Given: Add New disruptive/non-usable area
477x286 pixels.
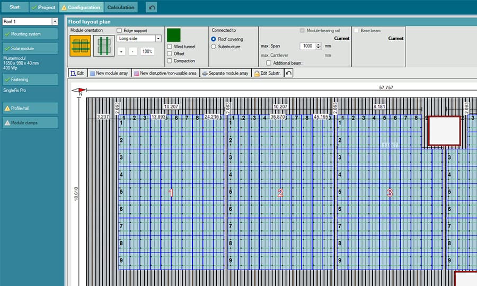Looking at the screenshot, I should [x=165, y=73].
